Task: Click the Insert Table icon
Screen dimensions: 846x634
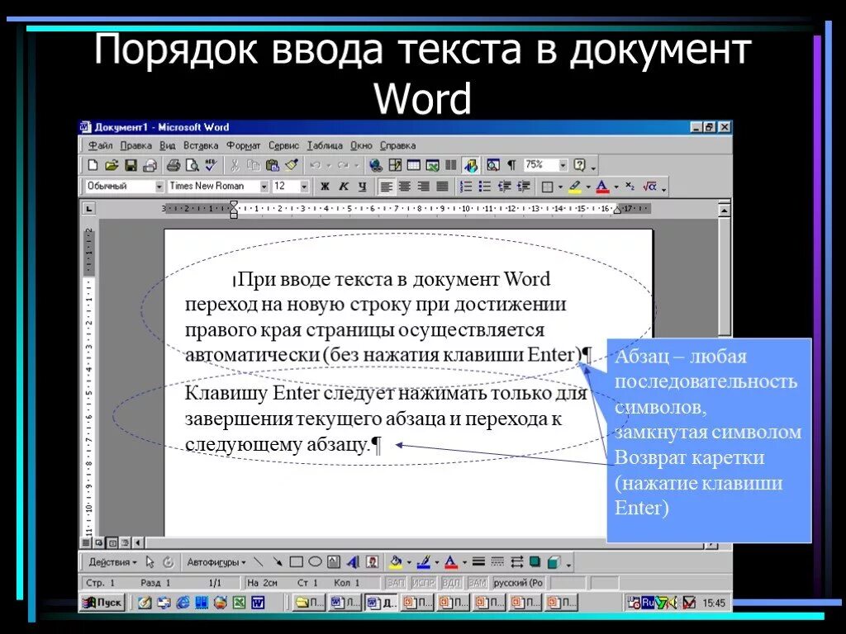Action: pos(414,165)
